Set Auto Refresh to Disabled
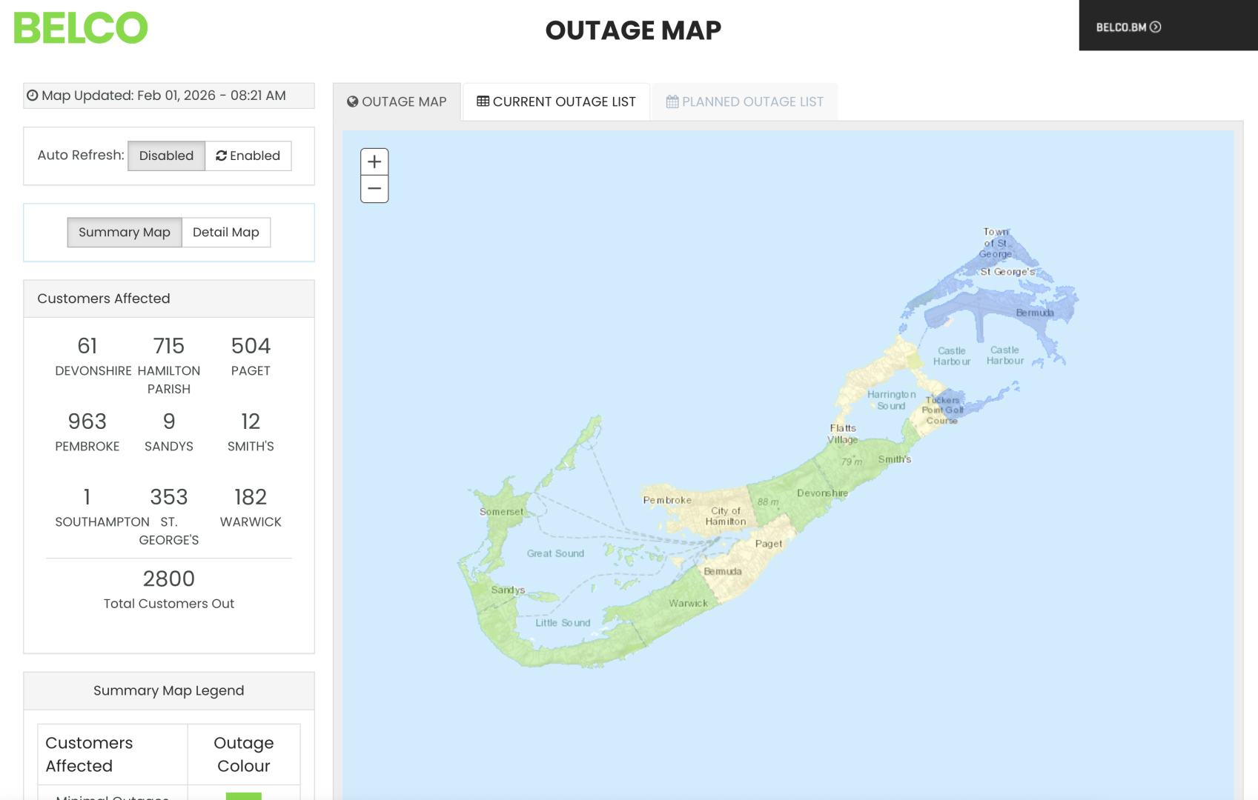1258x800 pixels. click(166, 156)
